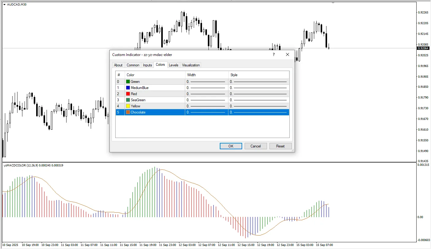The image size is (431, 249).
Task: Open width selector for Green row
Action: point(206,82)
